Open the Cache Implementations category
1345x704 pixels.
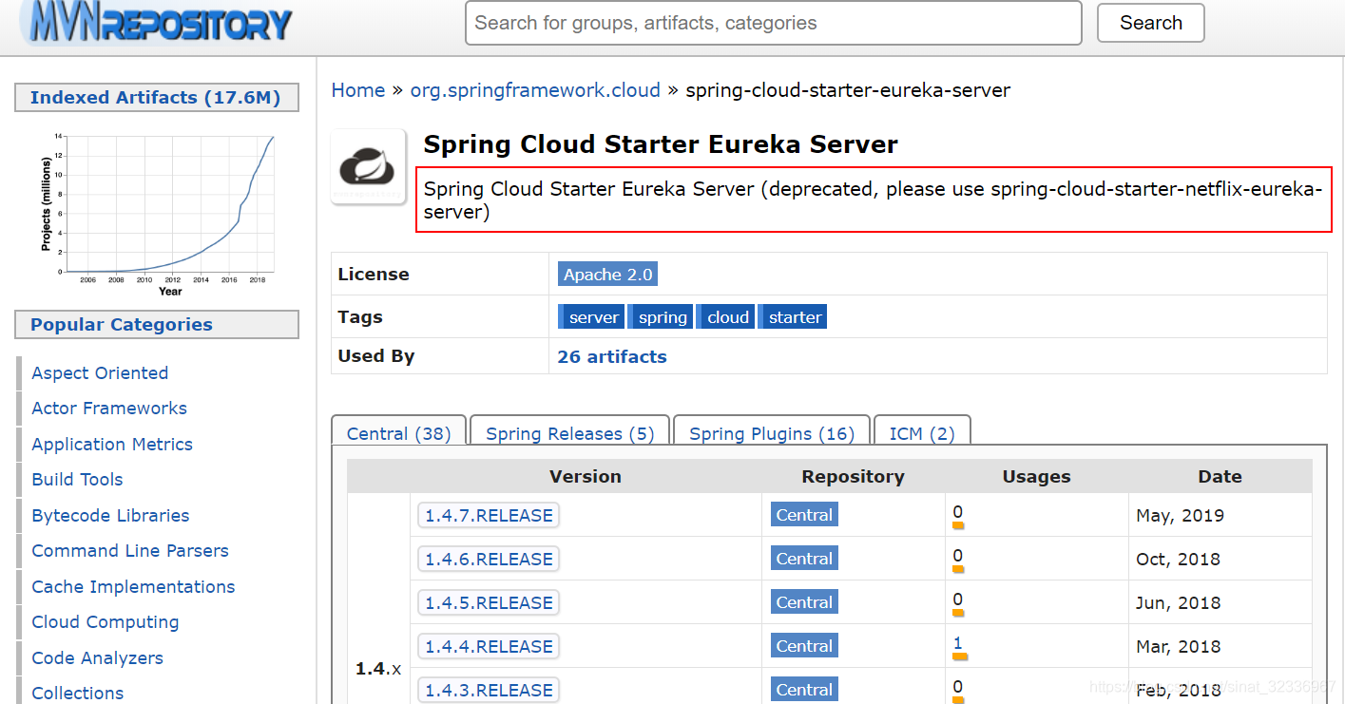[133, 587]
